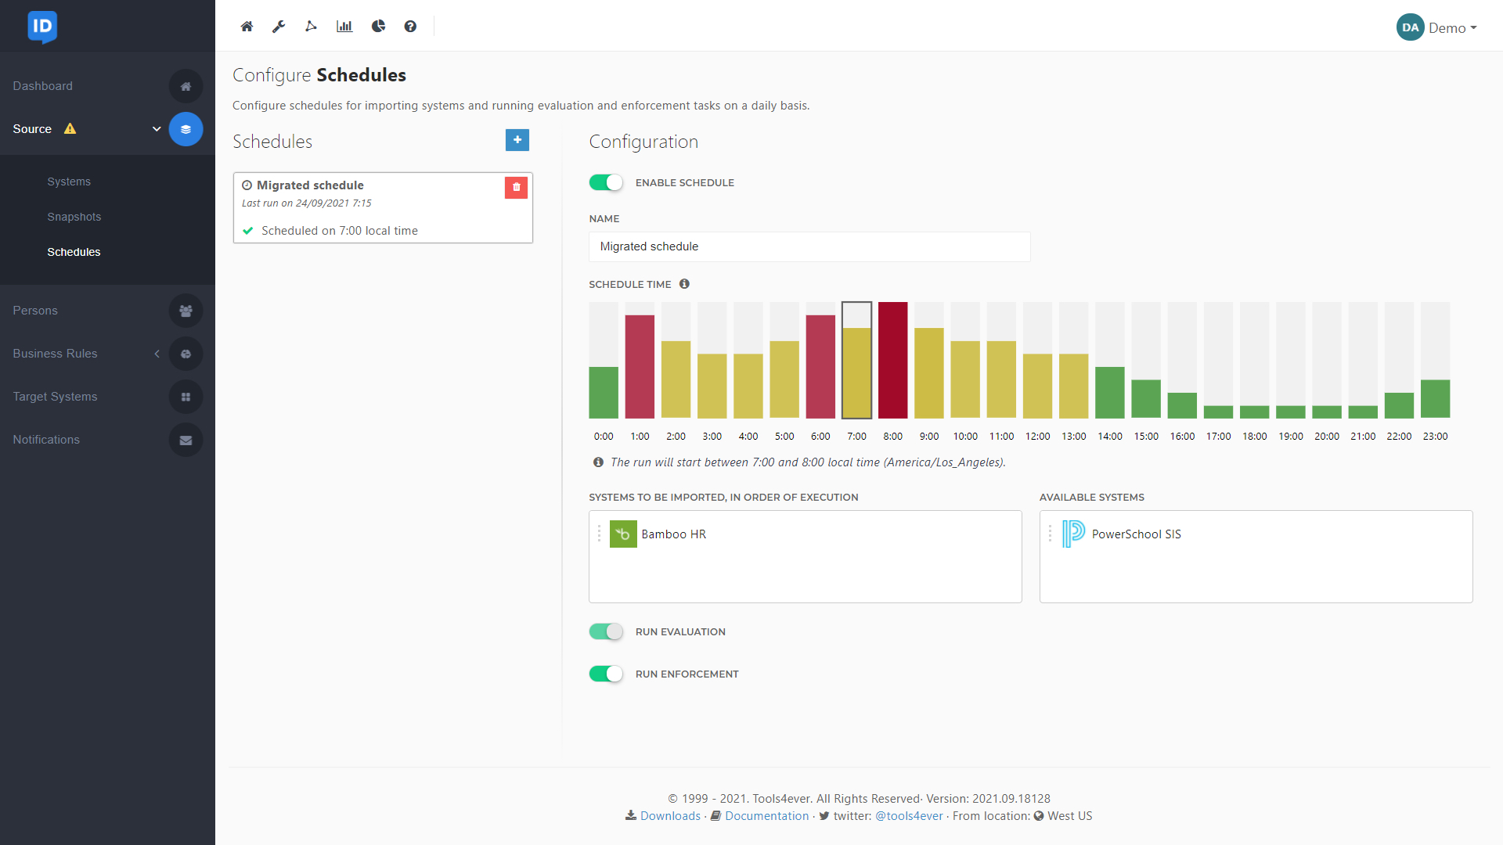Viewport: 1503px width, 845px height.
Task: Click the help question mark icon
Action: (x=410, y=27)
